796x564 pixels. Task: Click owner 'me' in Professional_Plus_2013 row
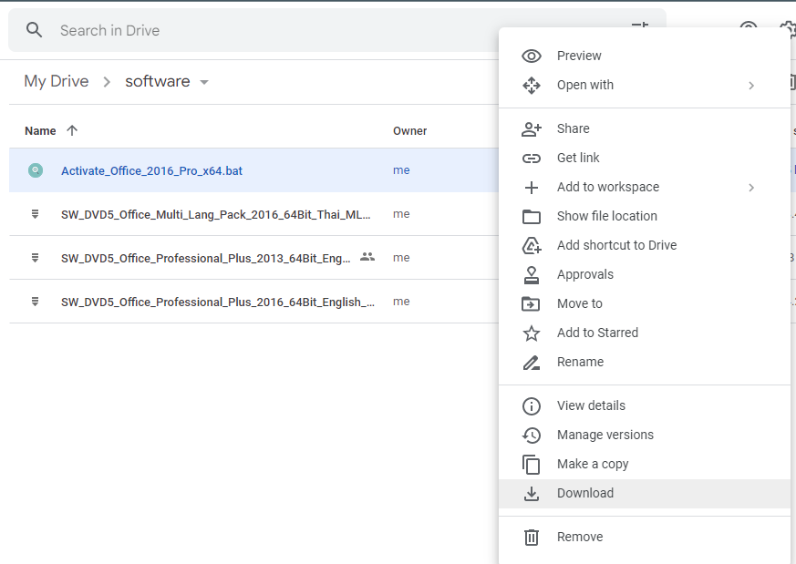pyautogui.click(x=401, y=258)
